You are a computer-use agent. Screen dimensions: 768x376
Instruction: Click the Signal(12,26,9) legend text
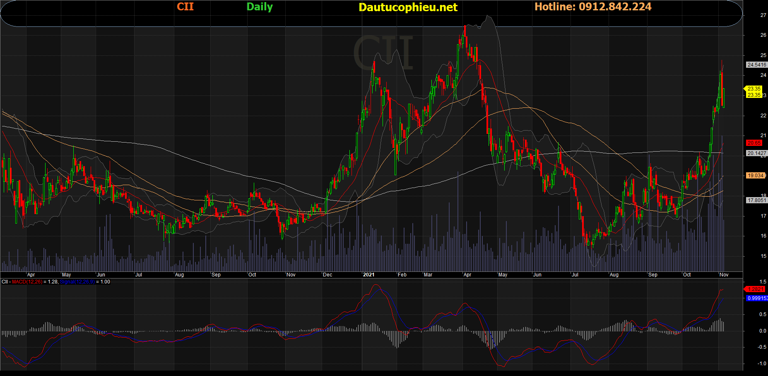click(x=77, y=282)
